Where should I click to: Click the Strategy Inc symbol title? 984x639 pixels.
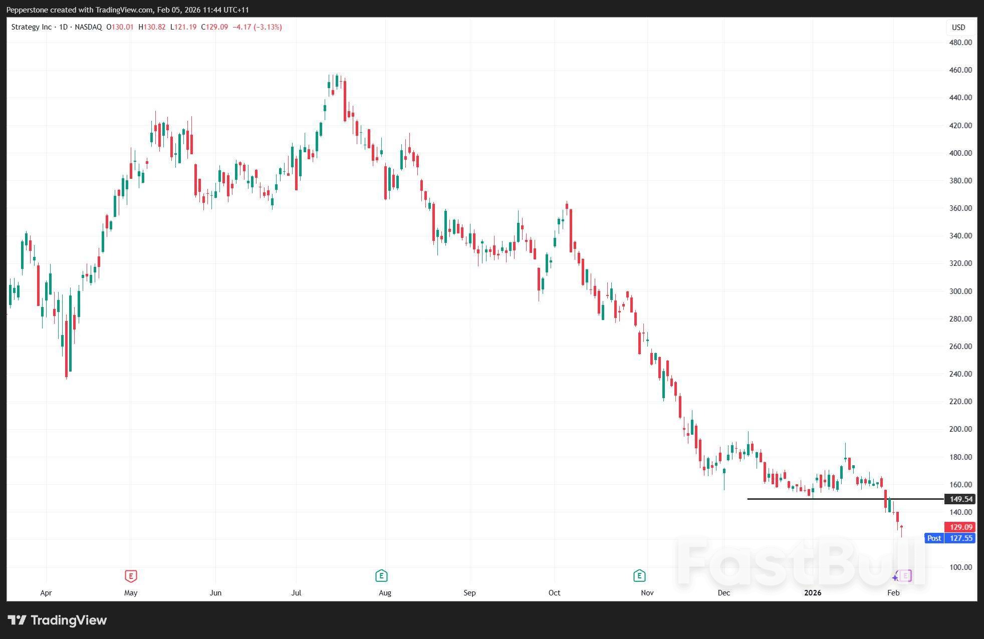(31, 27)
